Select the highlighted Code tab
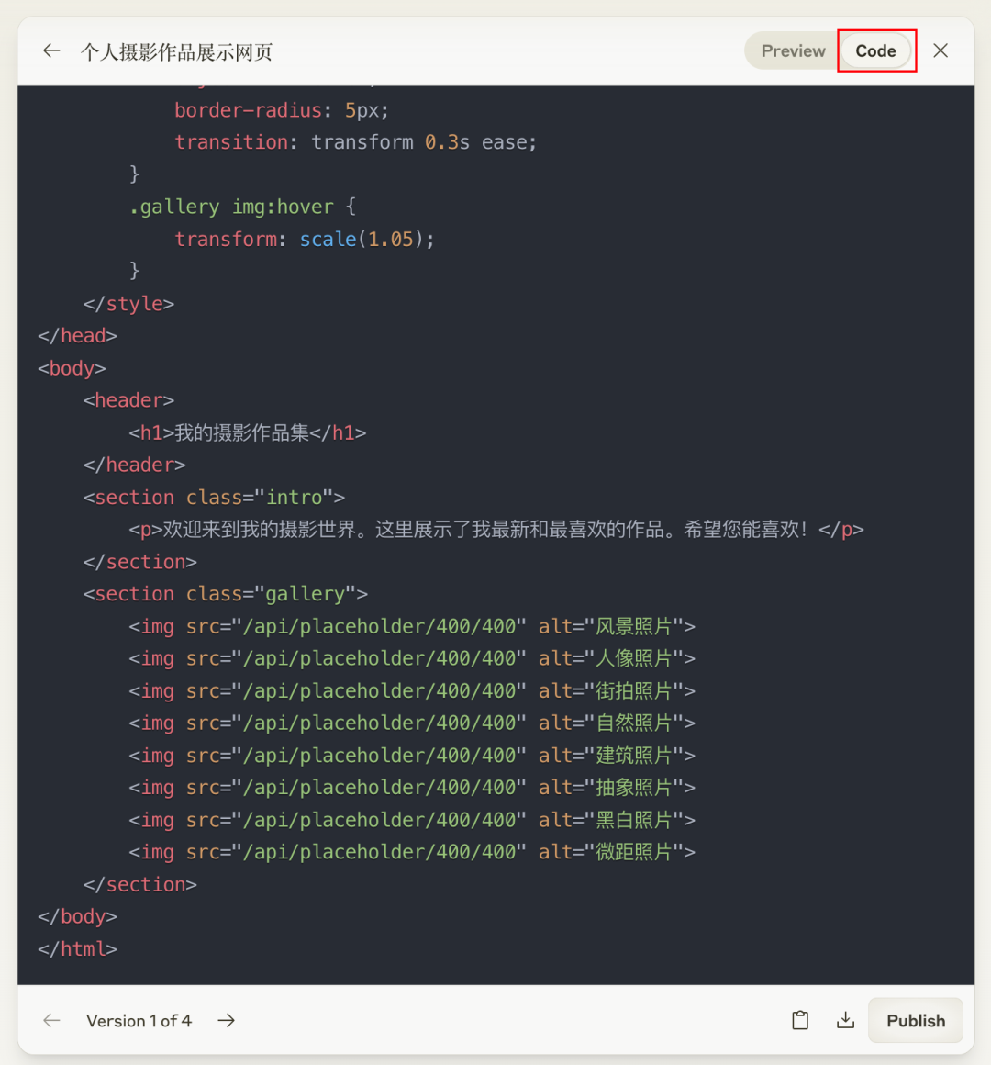 click(876, 50)
